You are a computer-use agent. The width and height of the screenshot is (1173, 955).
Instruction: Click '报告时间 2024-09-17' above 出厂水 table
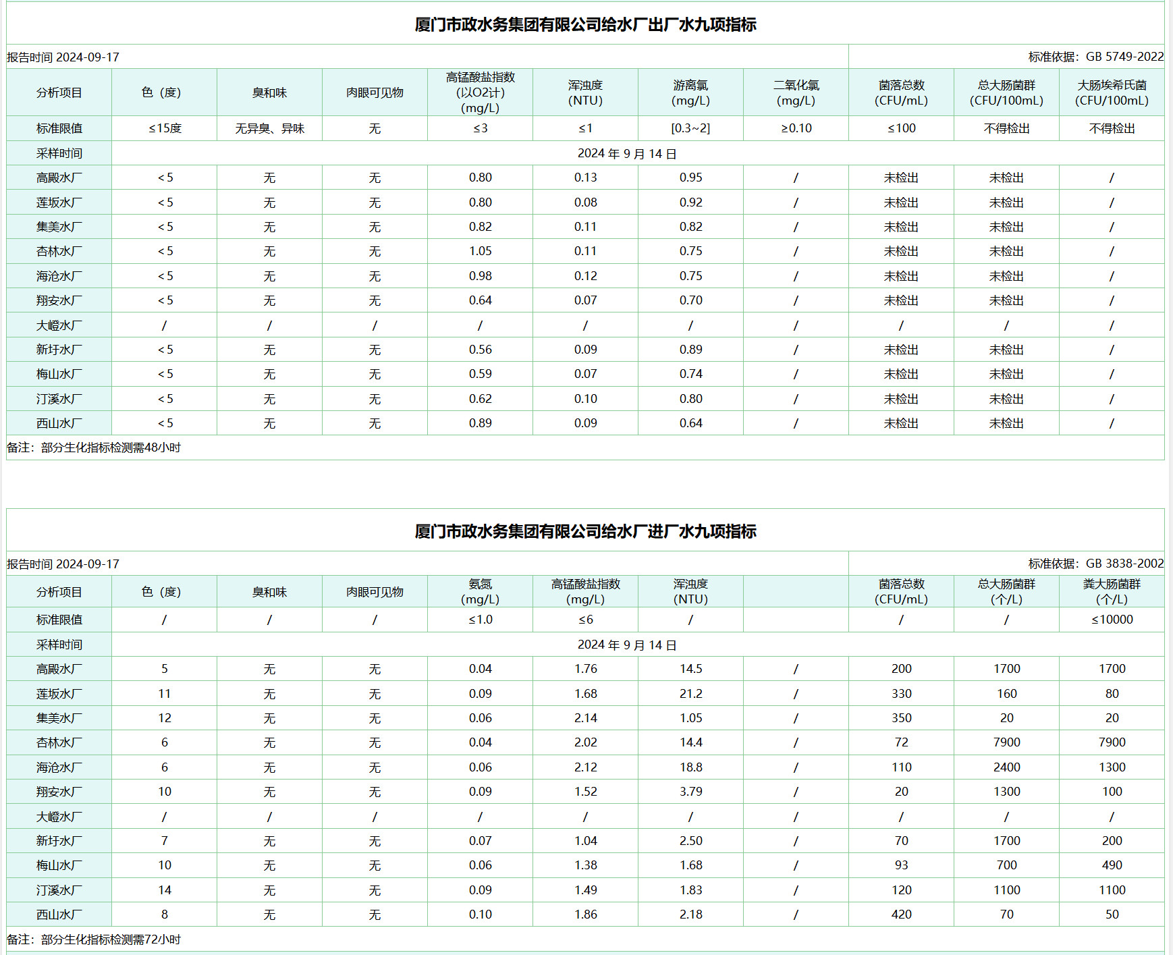pos(63,57)
